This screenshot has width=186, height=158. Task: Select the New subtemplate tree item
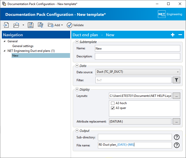click(x=41, y=56)
